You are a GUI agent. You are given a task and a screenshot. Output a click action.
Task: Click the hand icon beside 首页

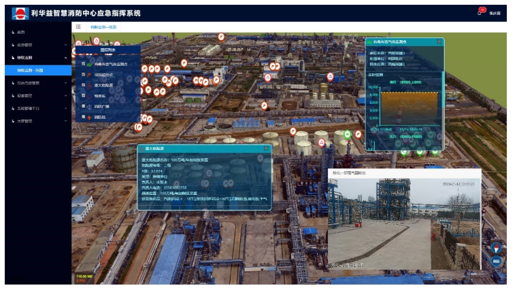pyautogui.click(x=13, y=32)
